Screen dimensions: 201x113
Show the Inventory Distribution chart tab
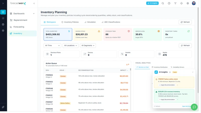160,67
